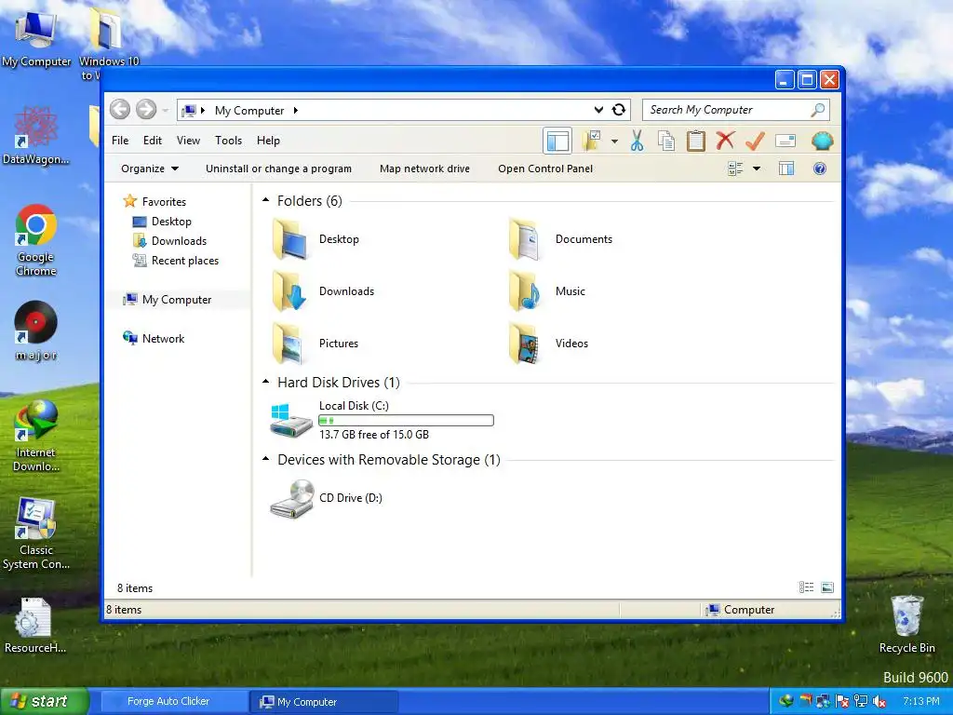The image size is (953, 715).
Task: Open the address bar history dropdown
Action: coord(598,110)
